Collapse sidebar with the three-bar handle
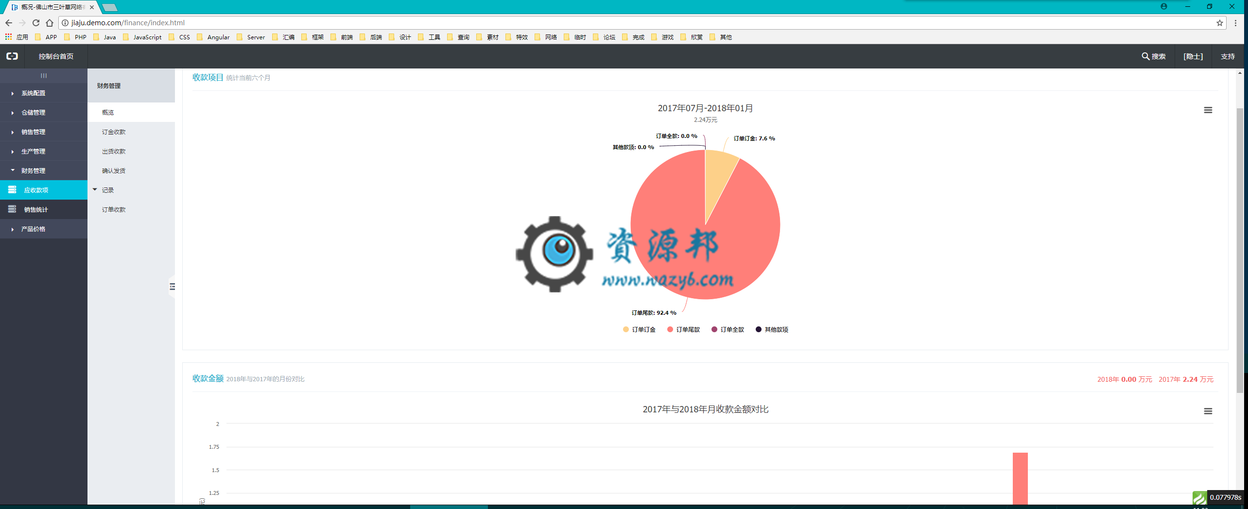The width and height of the screenshot is (1248, 509). pos(44,75)
